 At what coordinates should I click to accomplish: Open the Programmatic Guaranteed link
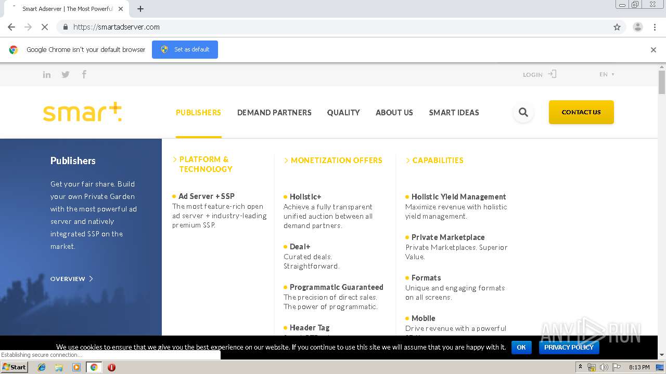click(337, 287)
